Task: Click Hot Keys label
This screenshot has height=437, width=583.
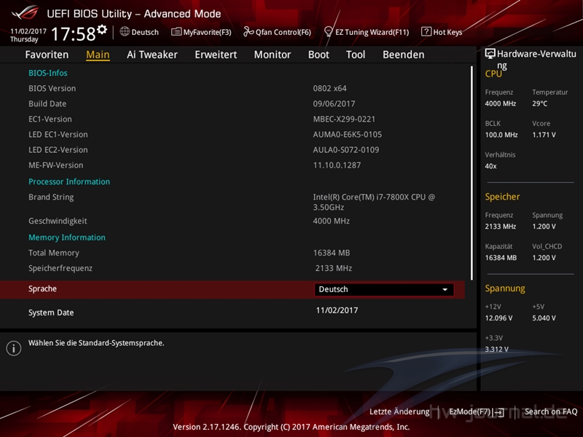Action: (x=447, y=32)
